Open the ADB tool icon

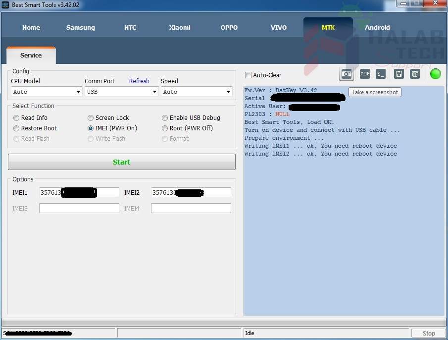tap(365, 74)
